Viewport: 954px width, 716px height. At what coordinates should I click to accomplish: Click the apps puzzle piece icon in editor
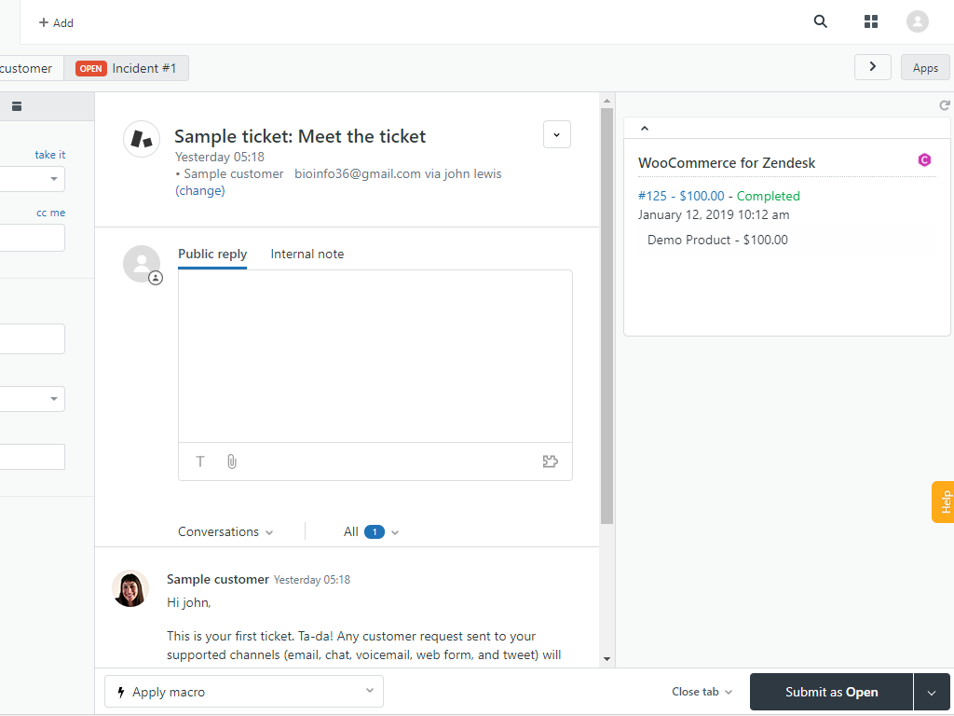550,461
